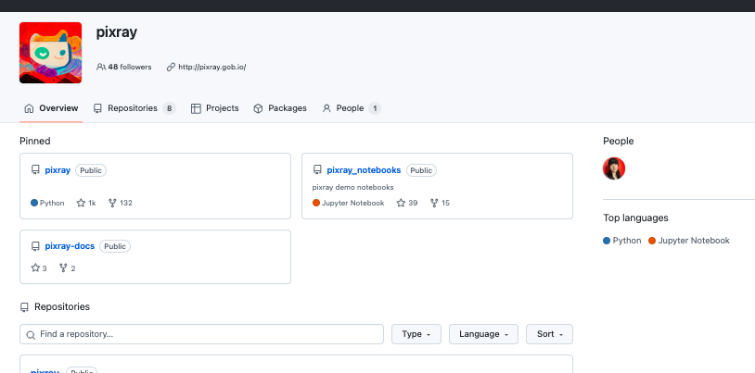
Task: Click the pixray organization avatar image
Action: coord(51,53)
